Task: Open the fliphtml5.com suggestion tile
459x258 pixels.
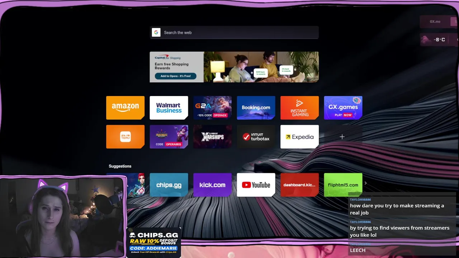Action: coord(343,185)
